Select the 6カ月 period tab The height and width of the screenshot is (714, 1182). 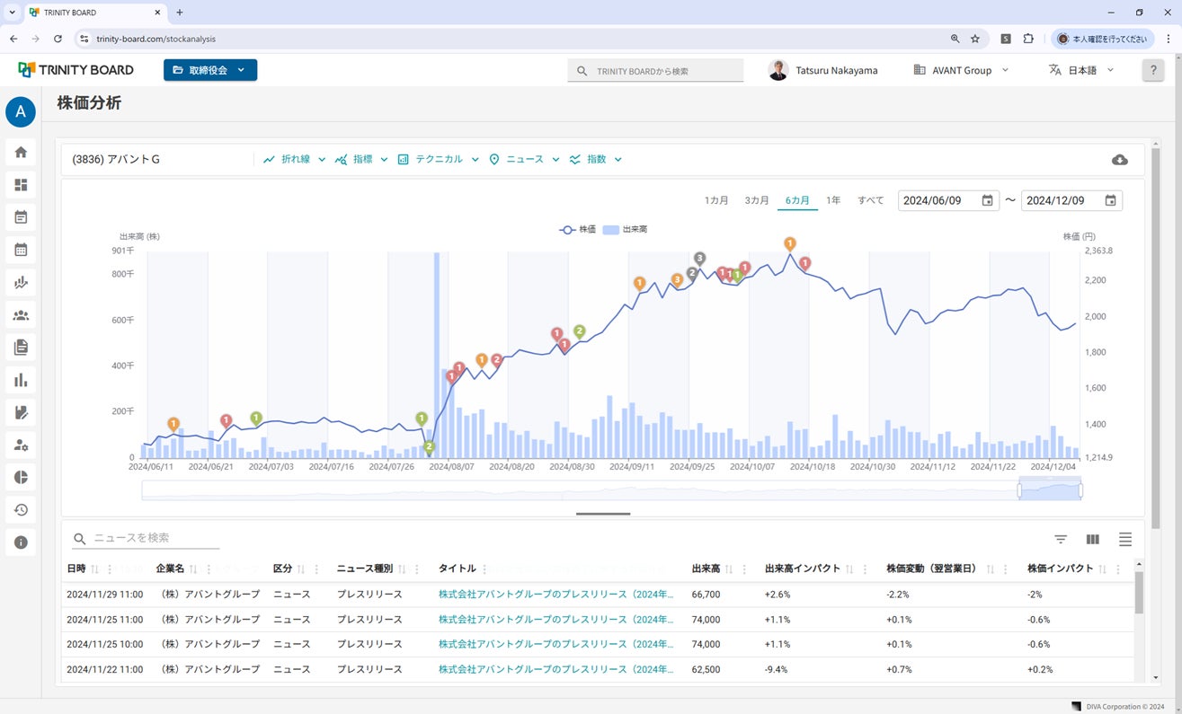[x=797, y=200]
